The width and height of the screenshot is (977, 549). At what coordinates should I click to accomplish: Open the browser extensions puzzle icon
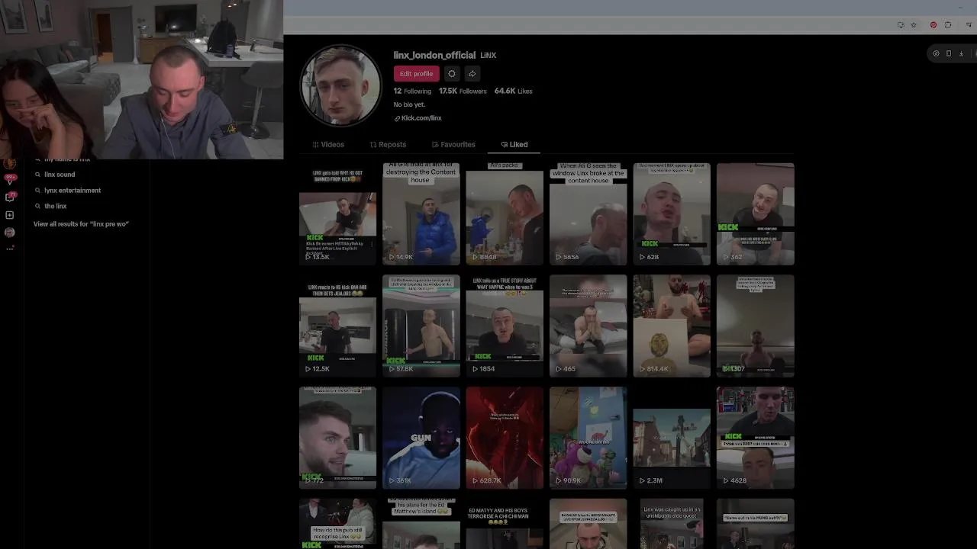coord(948,25)
